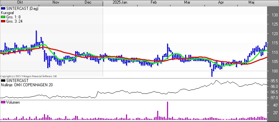This screenshot has height=122, width=279.
Task: Click the tallest volume spike in February
Action: tap(167, 111)
